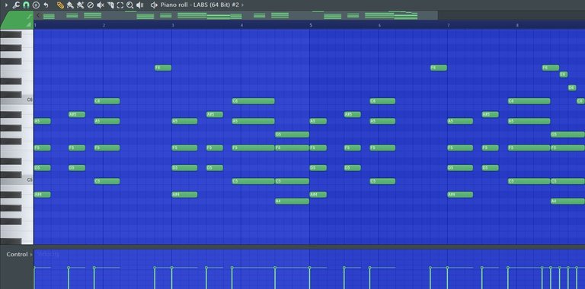The image size is (585, 289).
Task: Open the piano roll main menu arrow
Action: (x=6, y=5)
